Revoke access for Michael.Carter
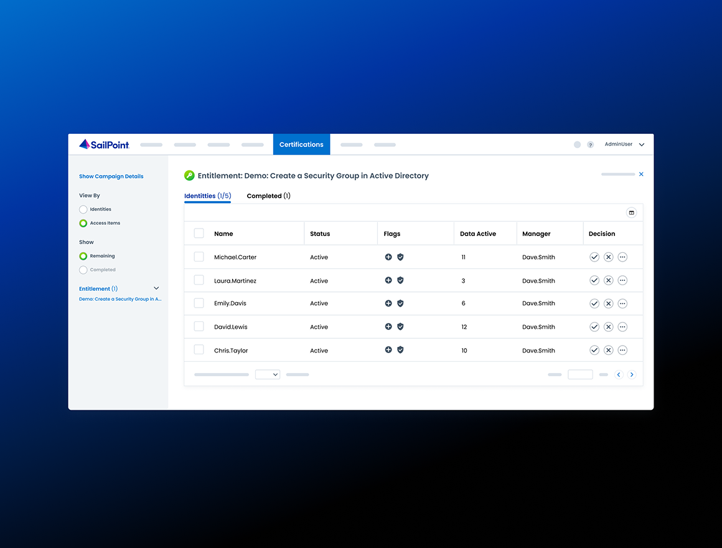The width and height of the screenshot is (722, 548). 608,257
